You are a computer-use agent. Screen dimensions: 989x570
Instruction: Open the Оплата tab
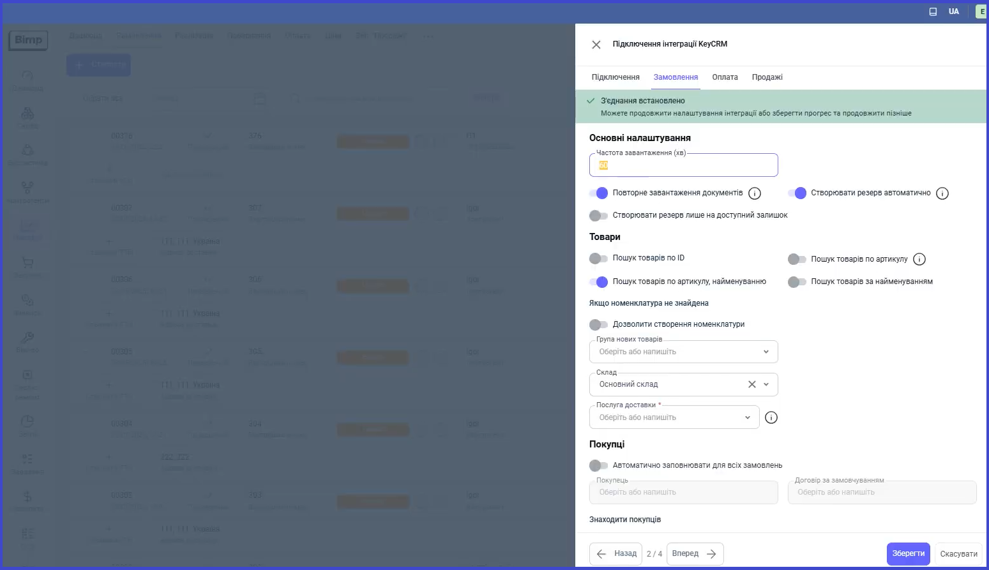click(x=725, y=77)
